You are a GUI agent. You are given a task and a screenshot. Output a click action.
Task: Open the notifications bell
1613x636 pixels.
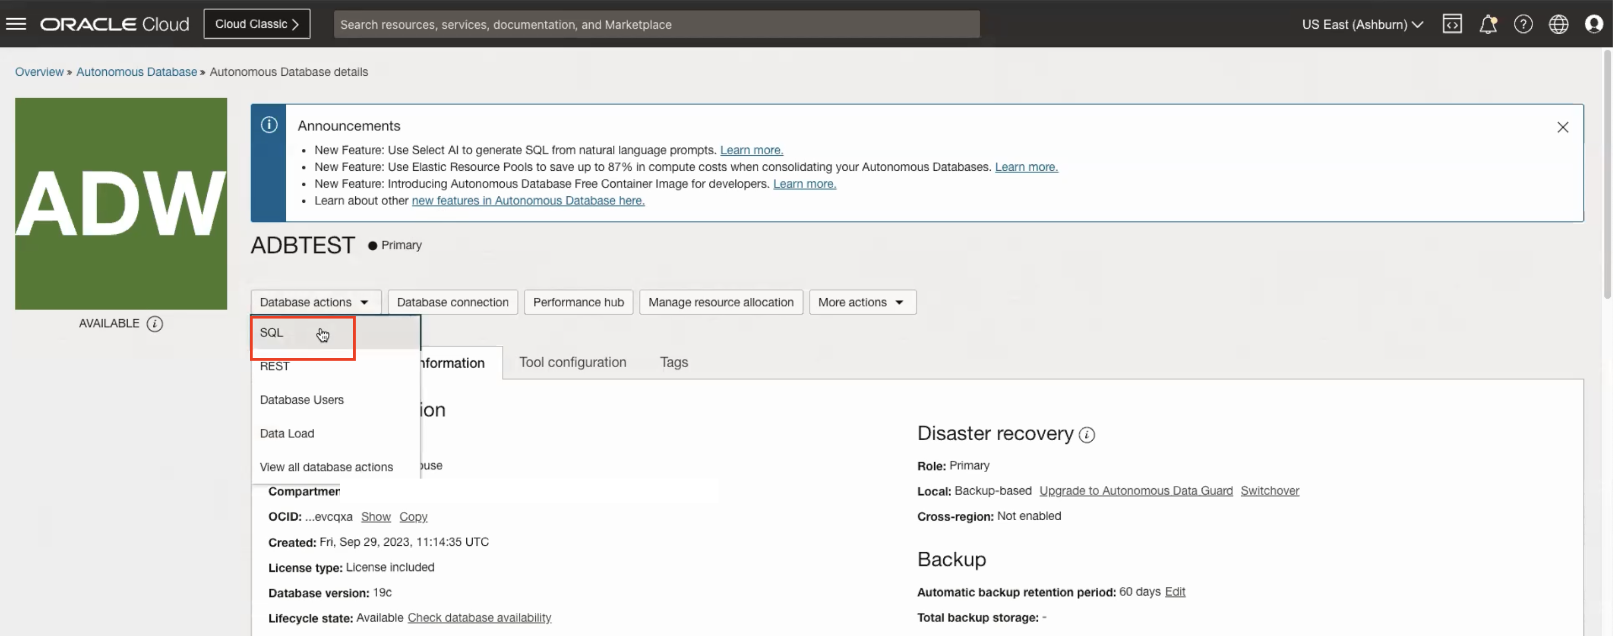(x=1489, y=24)
